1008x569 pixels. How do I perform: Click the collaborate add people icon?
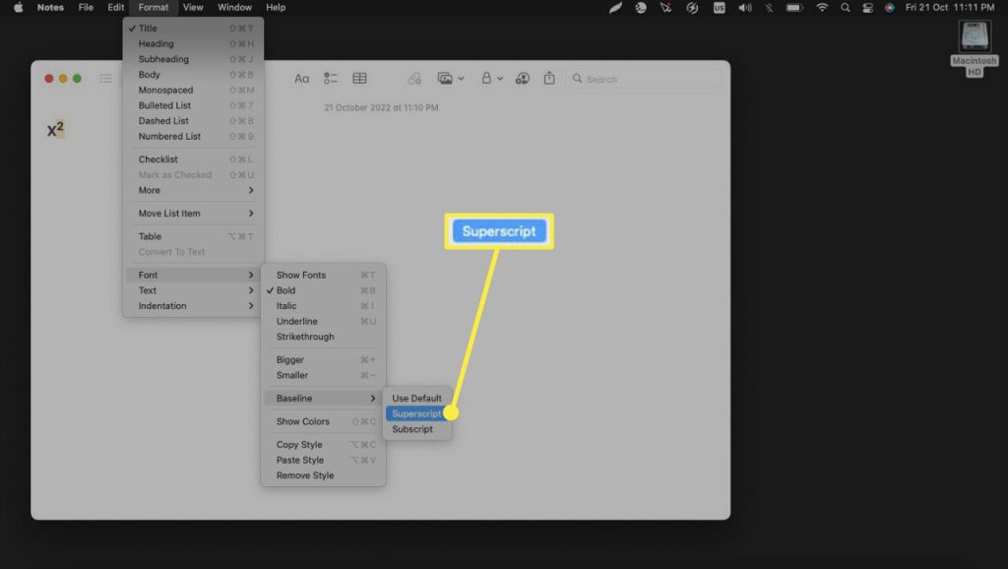(523, 79)
